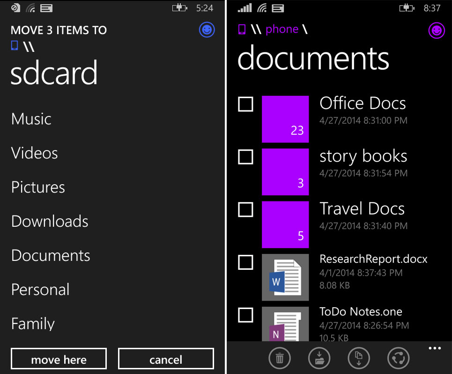The width and height of the screenshot is (452, 374).
Task: Tap the right screen's cellular signal bars
Action: tap(245, 8)
